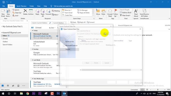This screenshot has width=171, height=96.
Task: Select Quick access in the file dialog
Action: tap(69, 42)
